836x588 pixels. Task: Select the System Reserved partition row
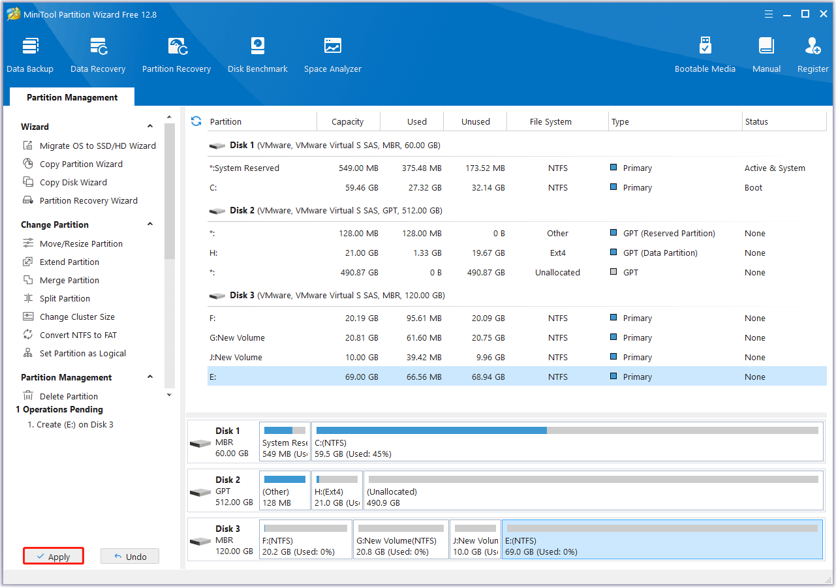pos(516,168)
